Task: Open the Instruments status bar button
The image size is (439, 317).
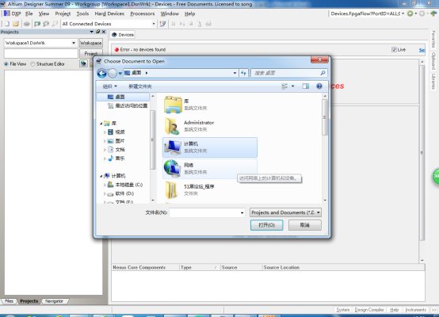Action: [415, 309]
